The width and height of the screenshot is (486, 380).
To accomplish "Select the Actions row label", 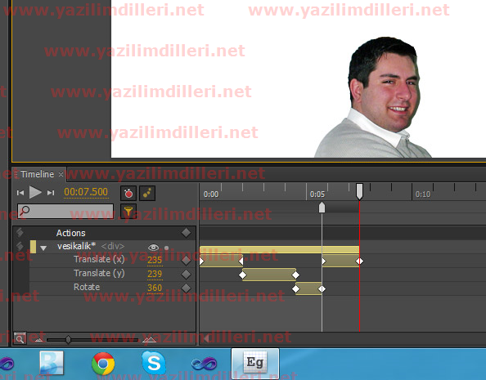I will pyautogui.click(x=71, y=233).
